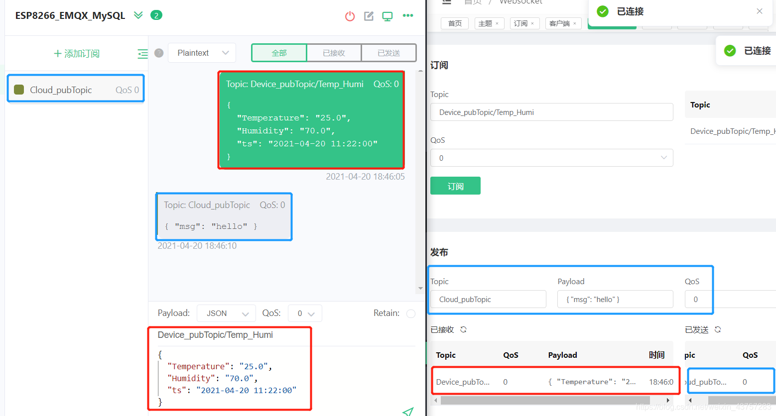This screenshot has height=416, width=776.
Task: Toggle the Retain radio button
Action: 411,313
